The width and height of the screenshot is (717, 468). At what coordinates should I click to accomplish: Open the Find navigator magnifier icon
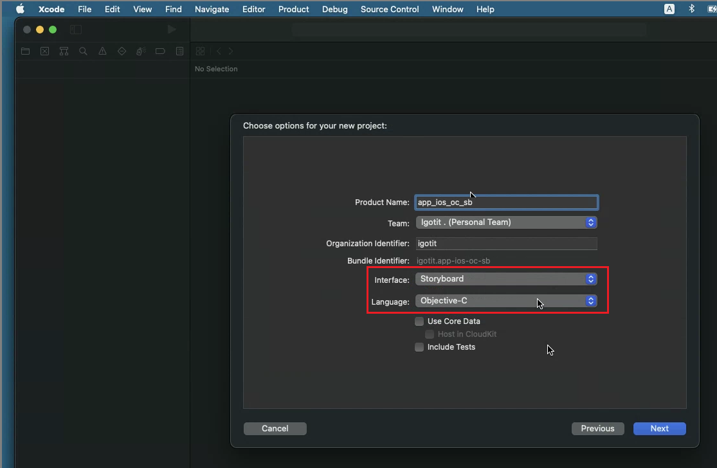point(83,51)
